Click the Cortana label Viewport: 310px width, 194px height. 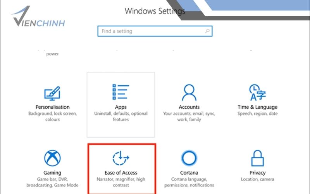pos(189,173)
